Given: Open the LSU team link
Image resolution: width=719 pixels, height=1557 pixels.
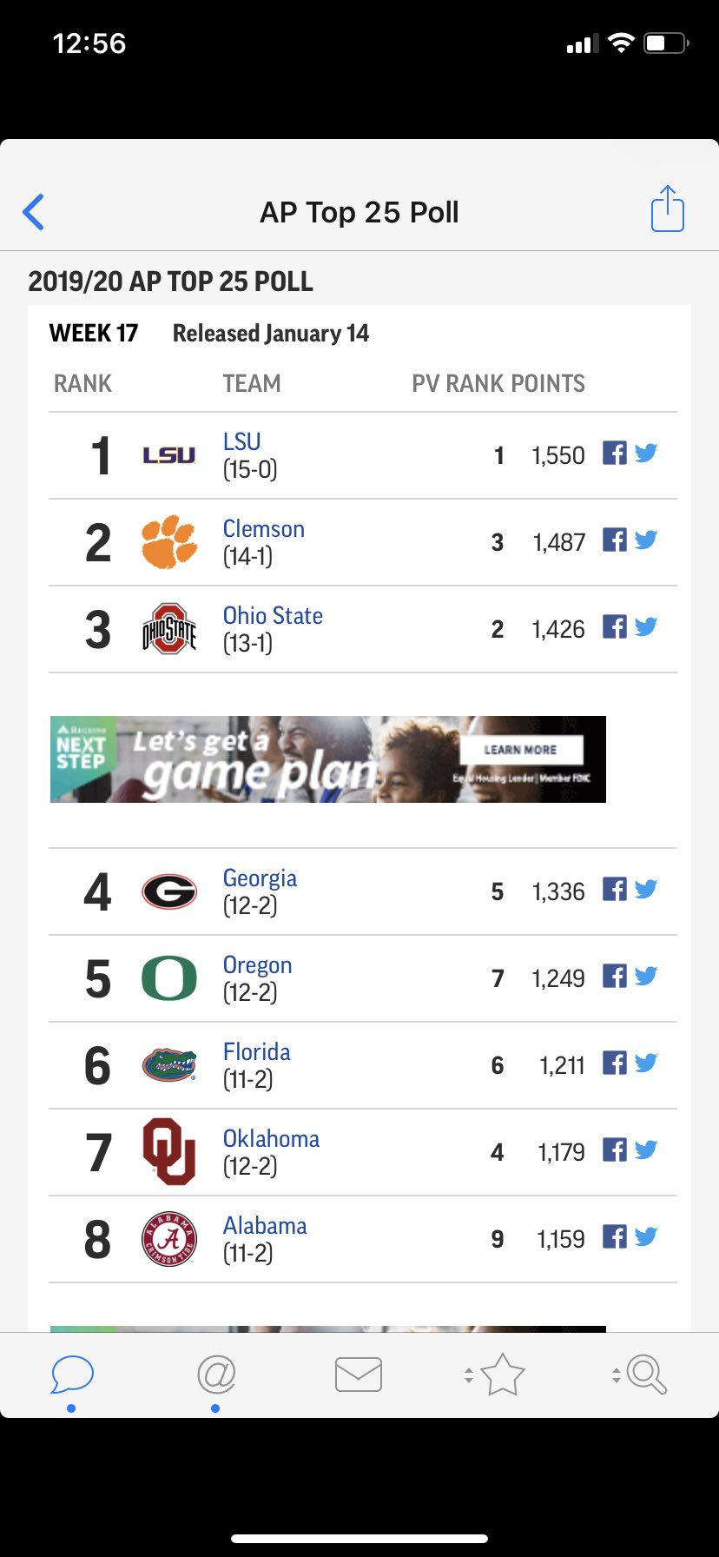Looking at the screenshot, I should pos(241,441).
